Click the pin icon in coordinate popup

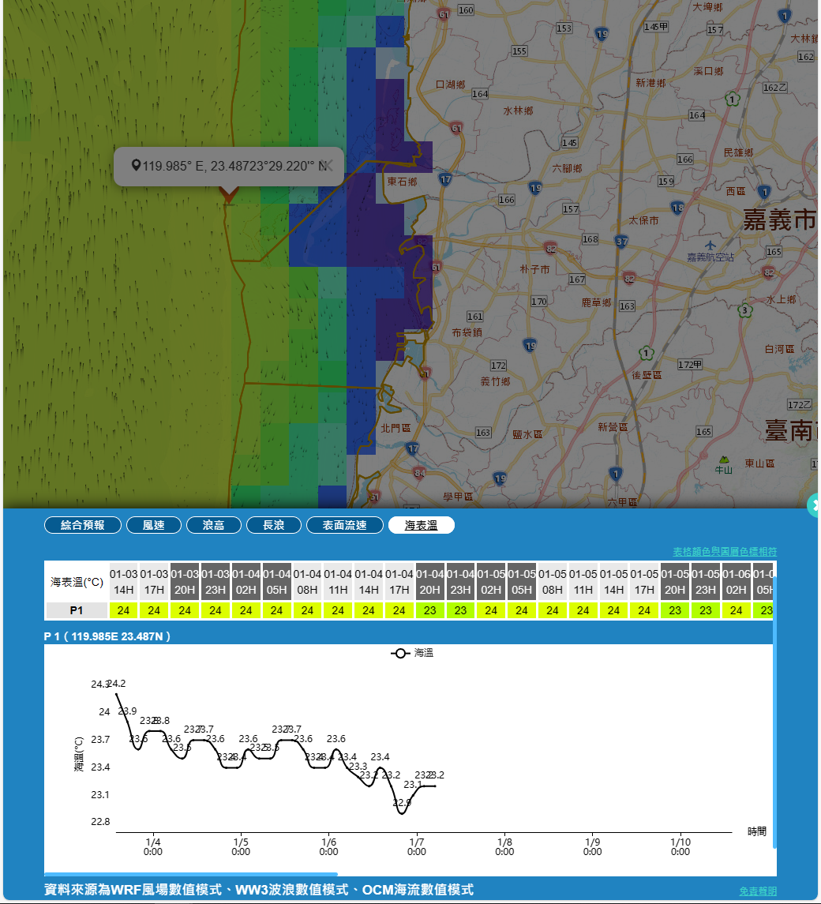pos(136,165)
